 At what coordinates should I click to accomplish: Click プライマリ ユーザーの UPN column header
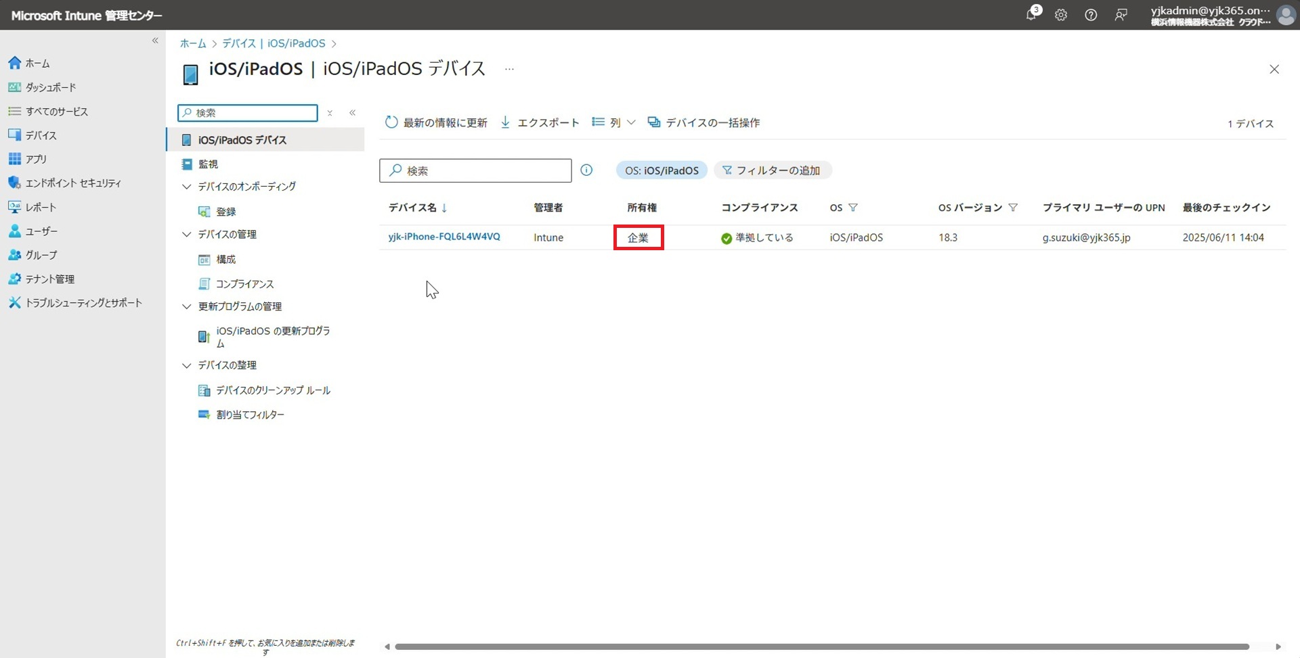(1104, 208)
